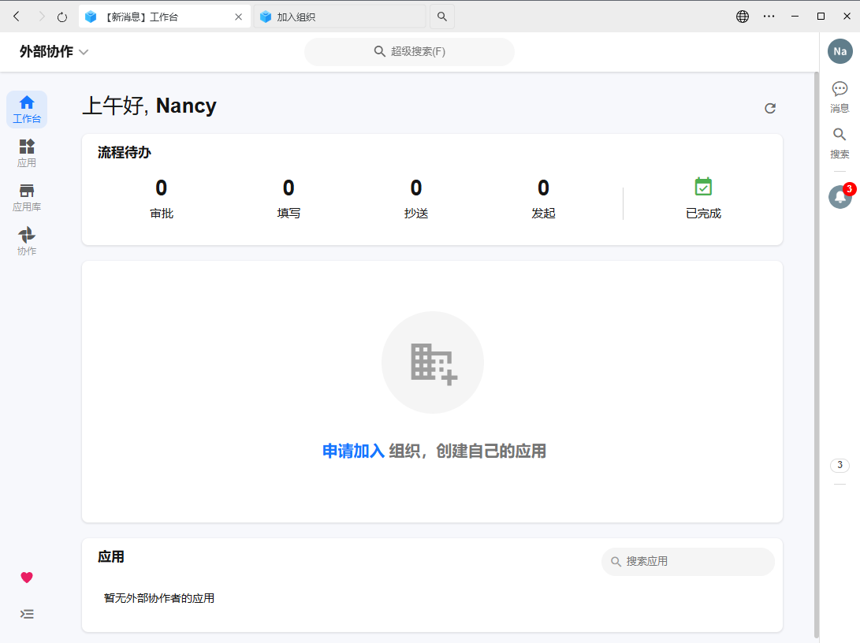Switch to the 加入组织 tab
The image size is (860, 643).
(x=339, y=17)
